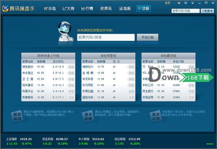
Task: Open the title bar dropdown menu arrow
Action: 192,3
